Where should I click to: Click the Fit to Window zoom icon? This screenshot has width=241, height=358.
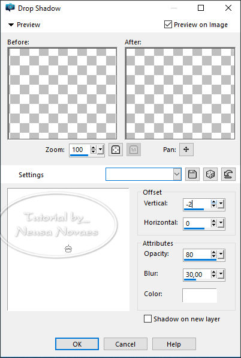coord(116,150)
